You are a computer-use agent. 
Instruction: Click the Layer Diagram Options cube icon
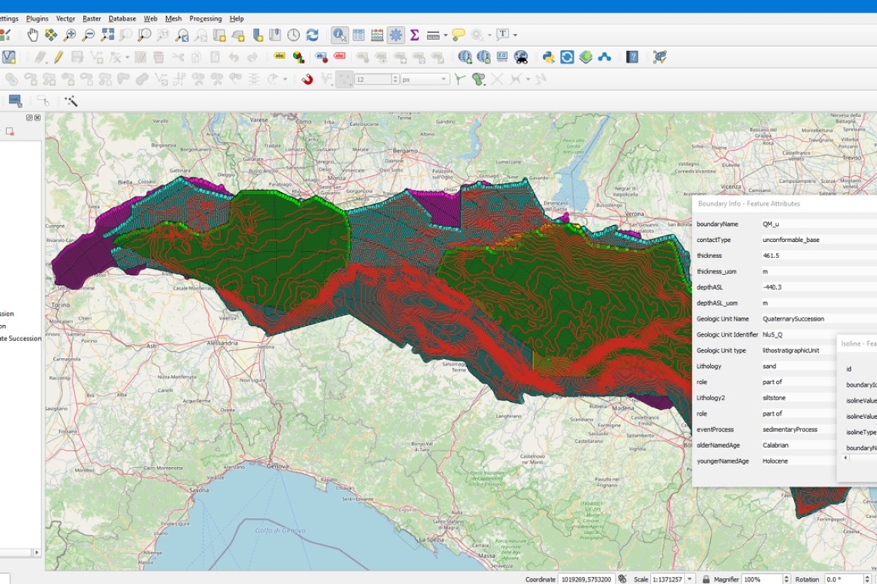[298, 57]
